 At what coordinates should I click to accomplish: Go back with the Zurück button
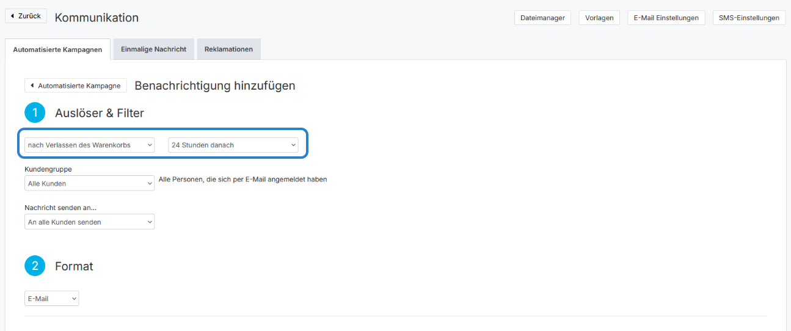point(26,16)
